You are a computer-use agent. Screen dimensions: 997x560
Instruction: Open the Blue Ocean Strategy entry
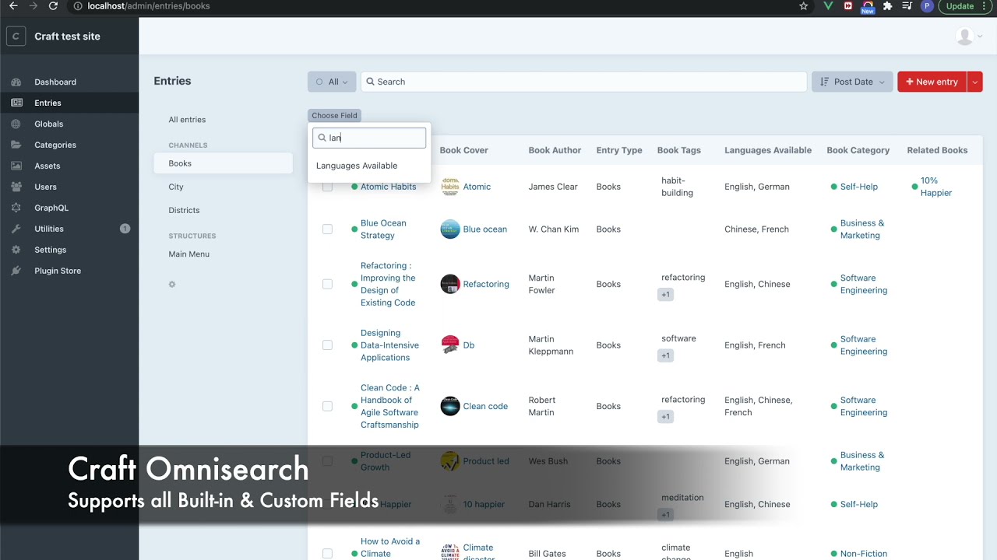[383, 229]
